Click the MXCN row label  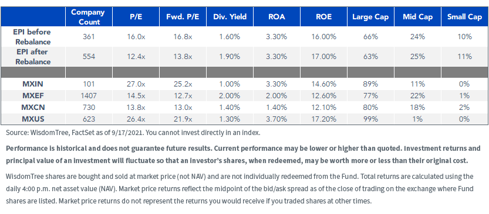(33, 108)
